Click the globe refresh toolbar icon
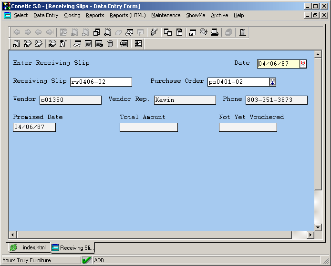 click(204, 32)
